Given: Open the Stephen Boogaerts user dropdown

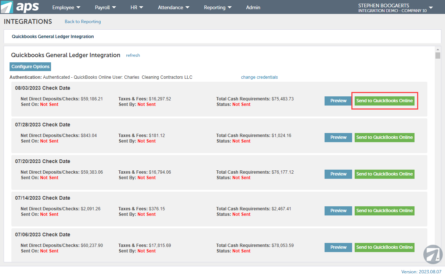Looking at the screenshot, I should (395, 8).
